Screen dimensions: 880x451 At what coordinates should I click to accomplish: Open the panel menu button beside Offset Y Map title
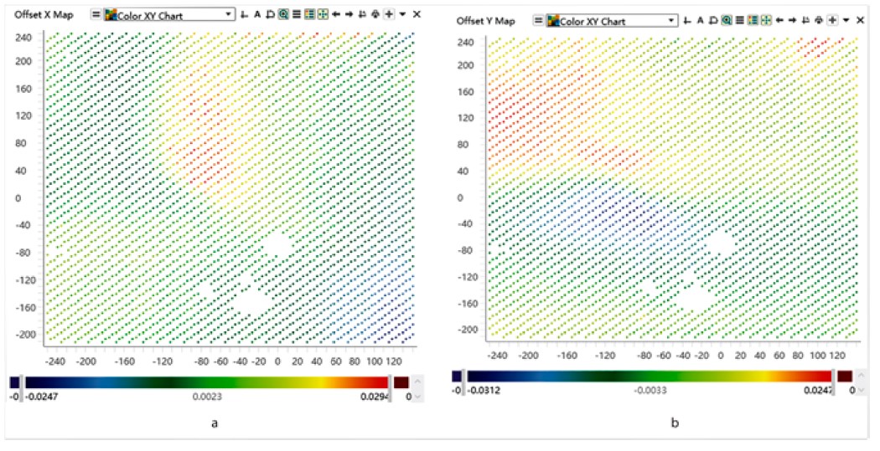(x=538, y=20)
